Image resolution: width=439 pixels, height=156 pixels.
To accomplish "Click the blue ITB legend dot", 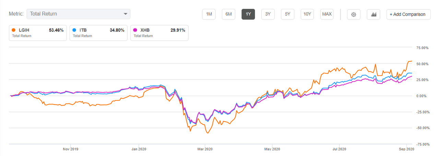I will (x=74, y=30).
